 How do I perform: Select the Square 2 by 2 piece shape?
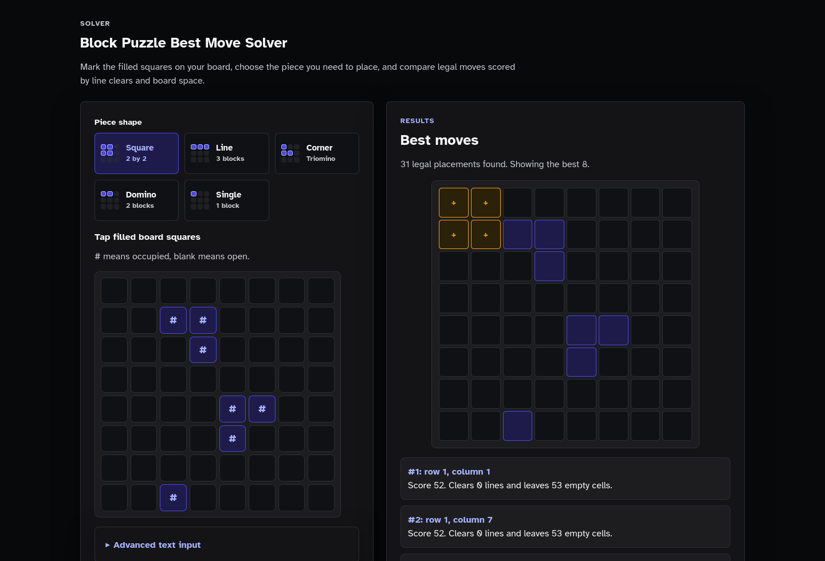pyautogui.click(x=136, y=153)
